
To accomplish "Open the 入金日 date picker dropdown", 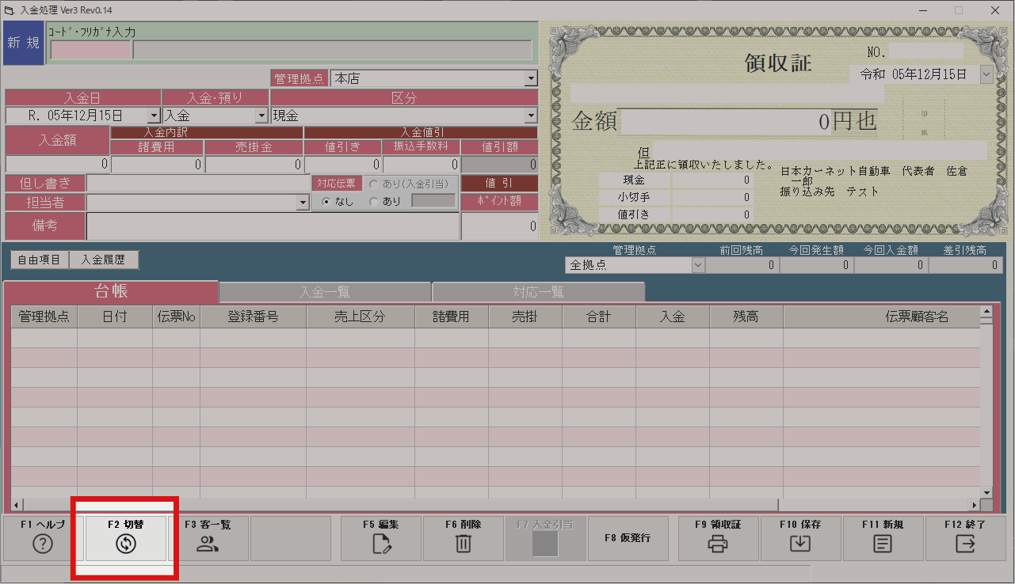I will pyautogui.click(x=154, y=116).
